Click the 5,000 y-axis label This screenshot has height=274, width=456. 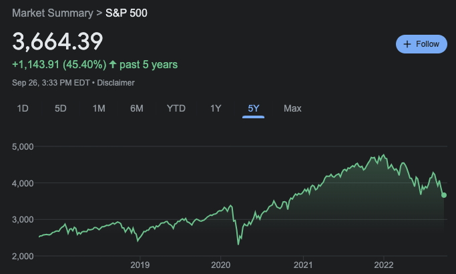pyautogui.click(x=23, y=146)
